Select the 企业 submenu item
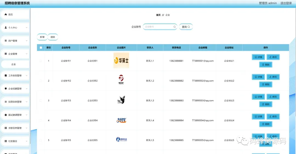This screenshot has height=154, width=296. click(x=15, y=64)
